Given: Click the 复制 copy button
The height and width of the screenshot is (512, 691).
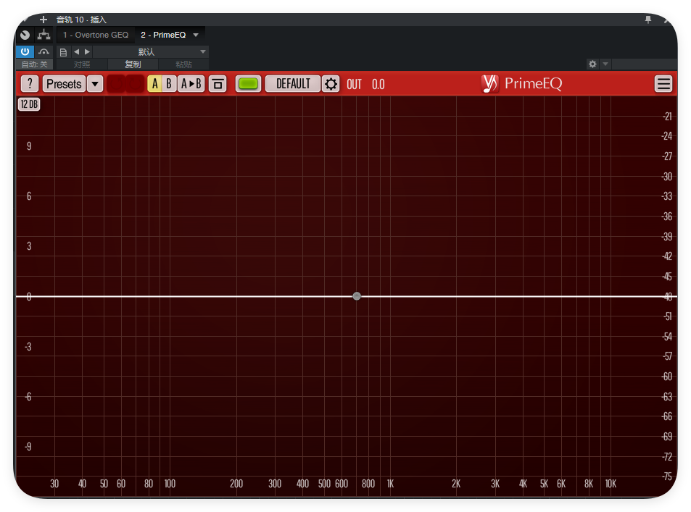Looking at the screenshot, I should coord(133,64).
